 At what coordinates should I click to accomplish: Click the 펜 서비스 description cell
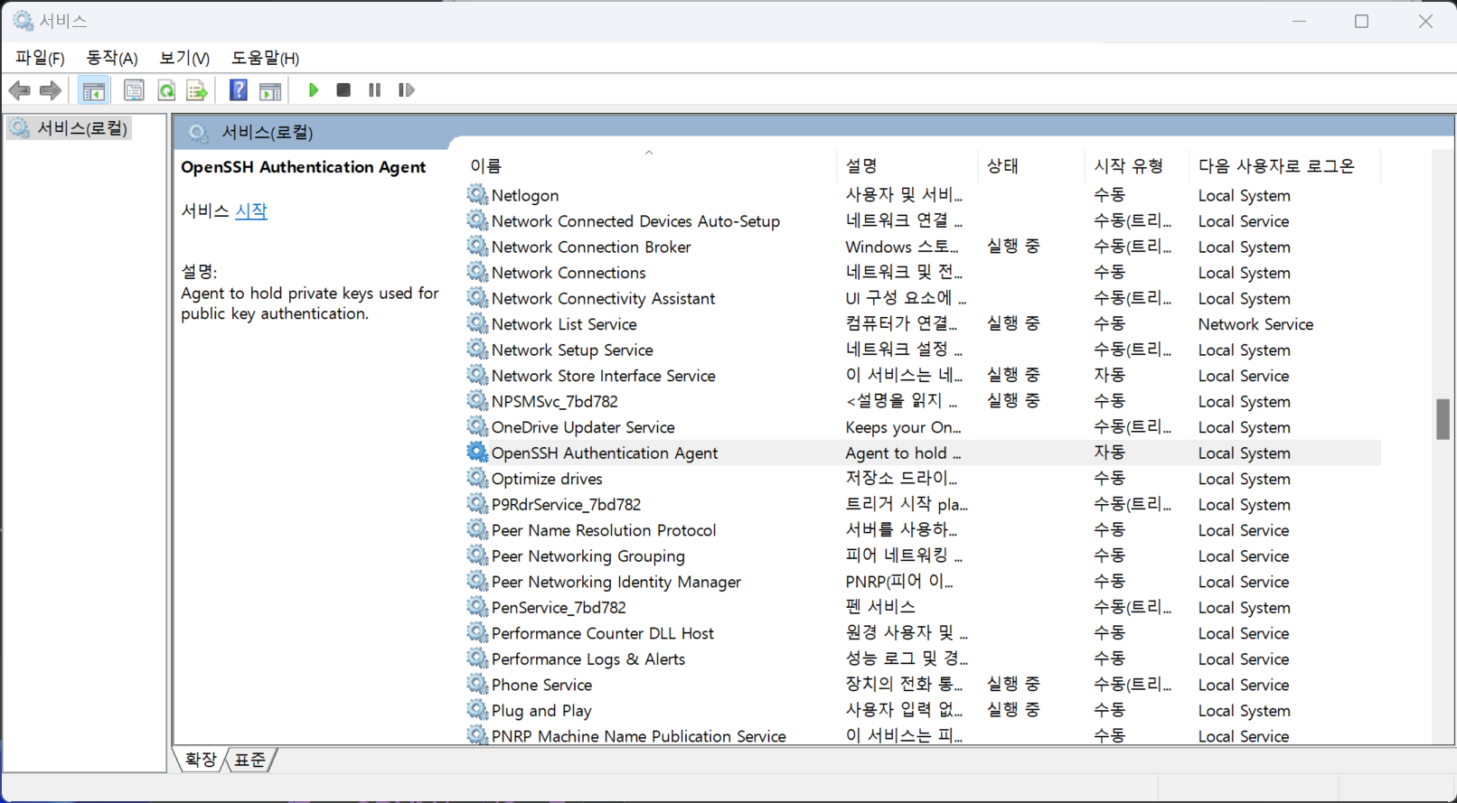[x=880, y=607]
